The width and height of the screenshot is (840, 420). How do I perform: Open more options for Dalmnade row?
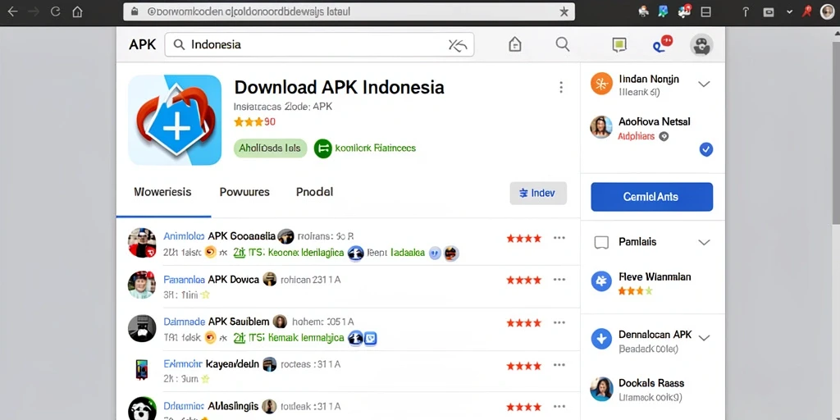559,322
